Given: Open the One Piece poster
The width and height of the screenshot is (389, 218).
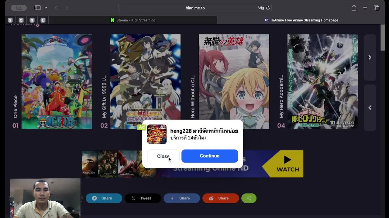Looking at the screenshot, I should point(57,81).
